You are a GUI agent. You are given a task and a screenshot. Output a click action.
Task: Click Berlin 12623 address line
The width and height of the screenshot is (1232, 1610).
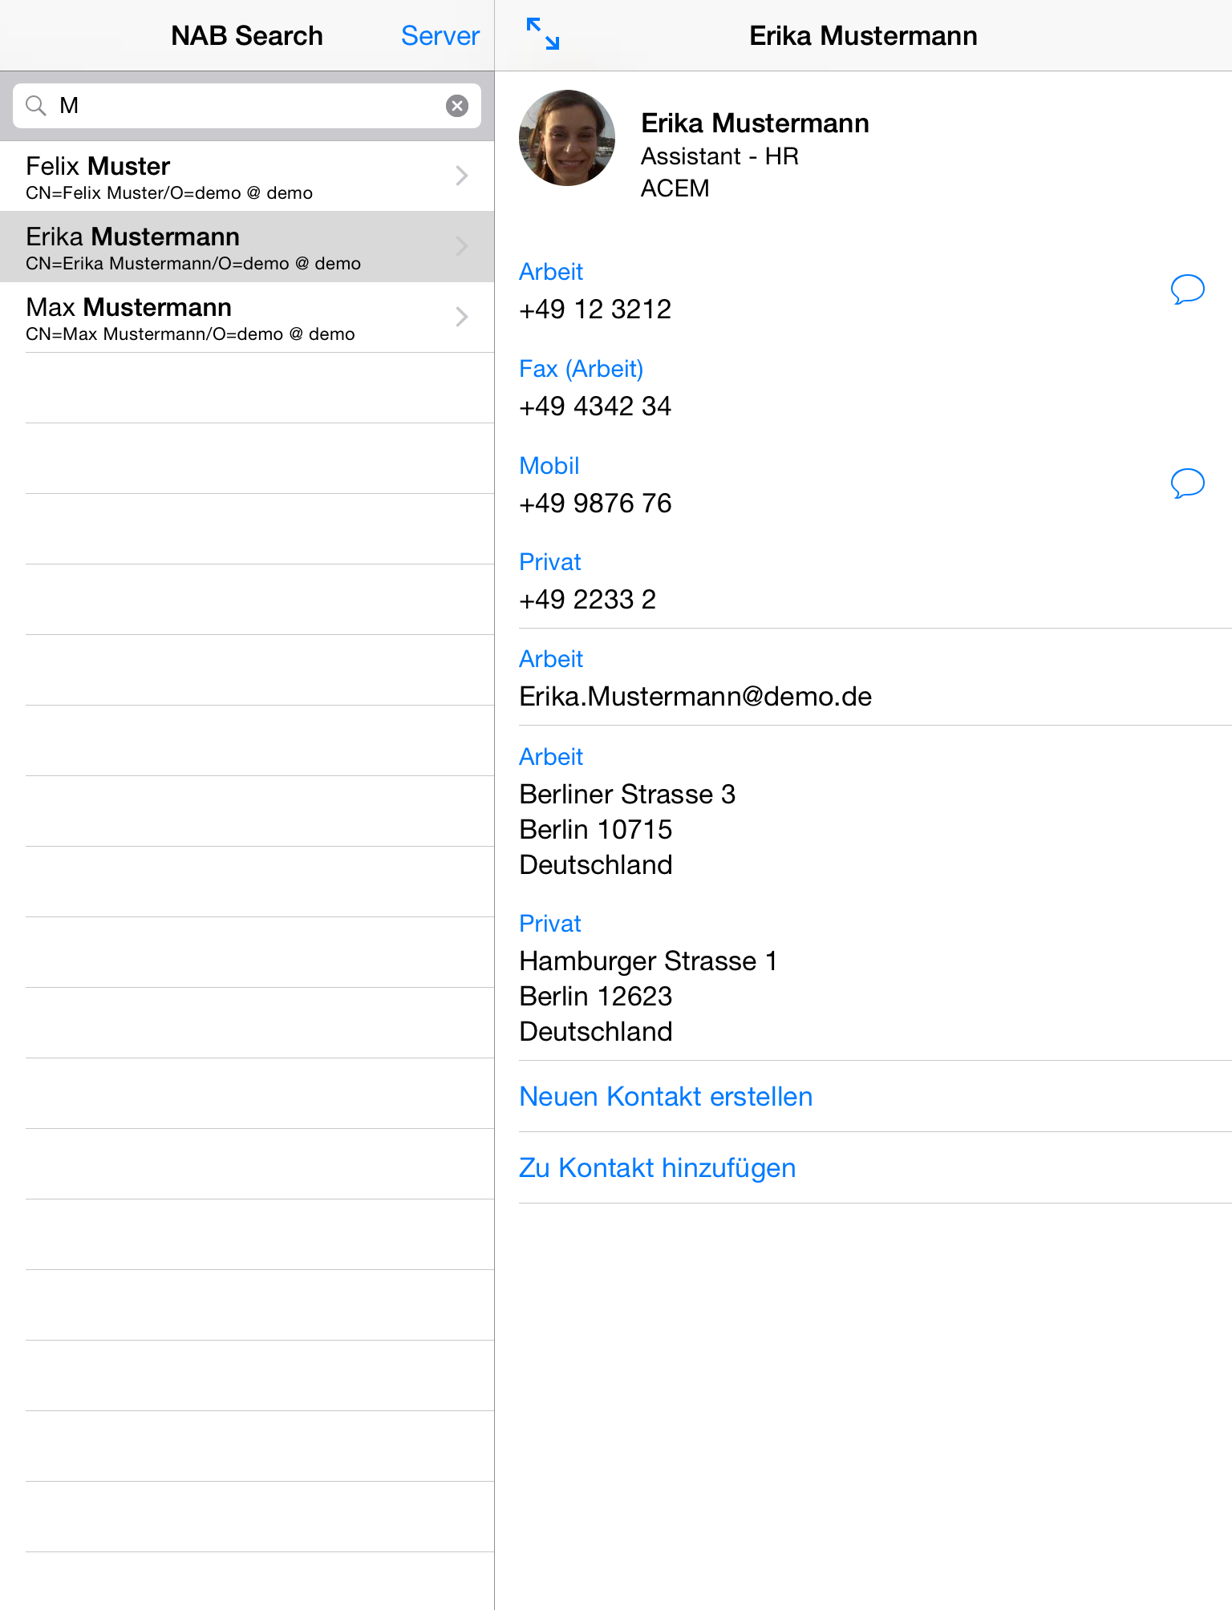tap(596, 997)
